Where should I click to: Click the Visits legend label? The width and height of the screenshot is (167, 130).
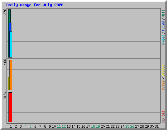click(x=163, y=71)
